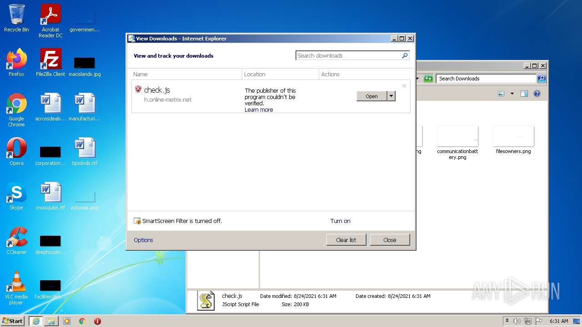Click Chrome icon in taskbar
Image resolution: width=582 pixels, height=327 pixels.
point(82,321)
